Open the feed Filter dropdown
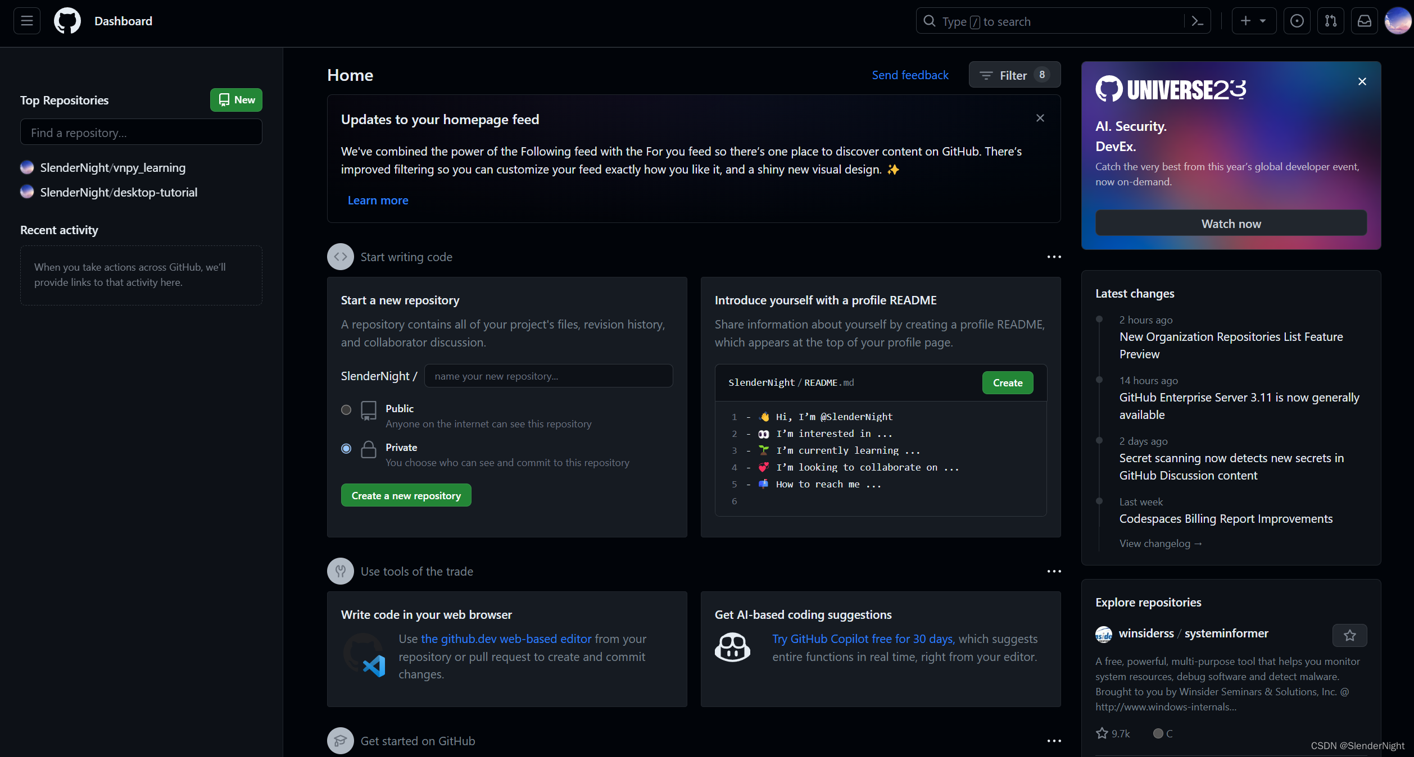Image resolution: width=1414 pixels, height=757 pixels. pyautogui.click(x=1014, y=75)
